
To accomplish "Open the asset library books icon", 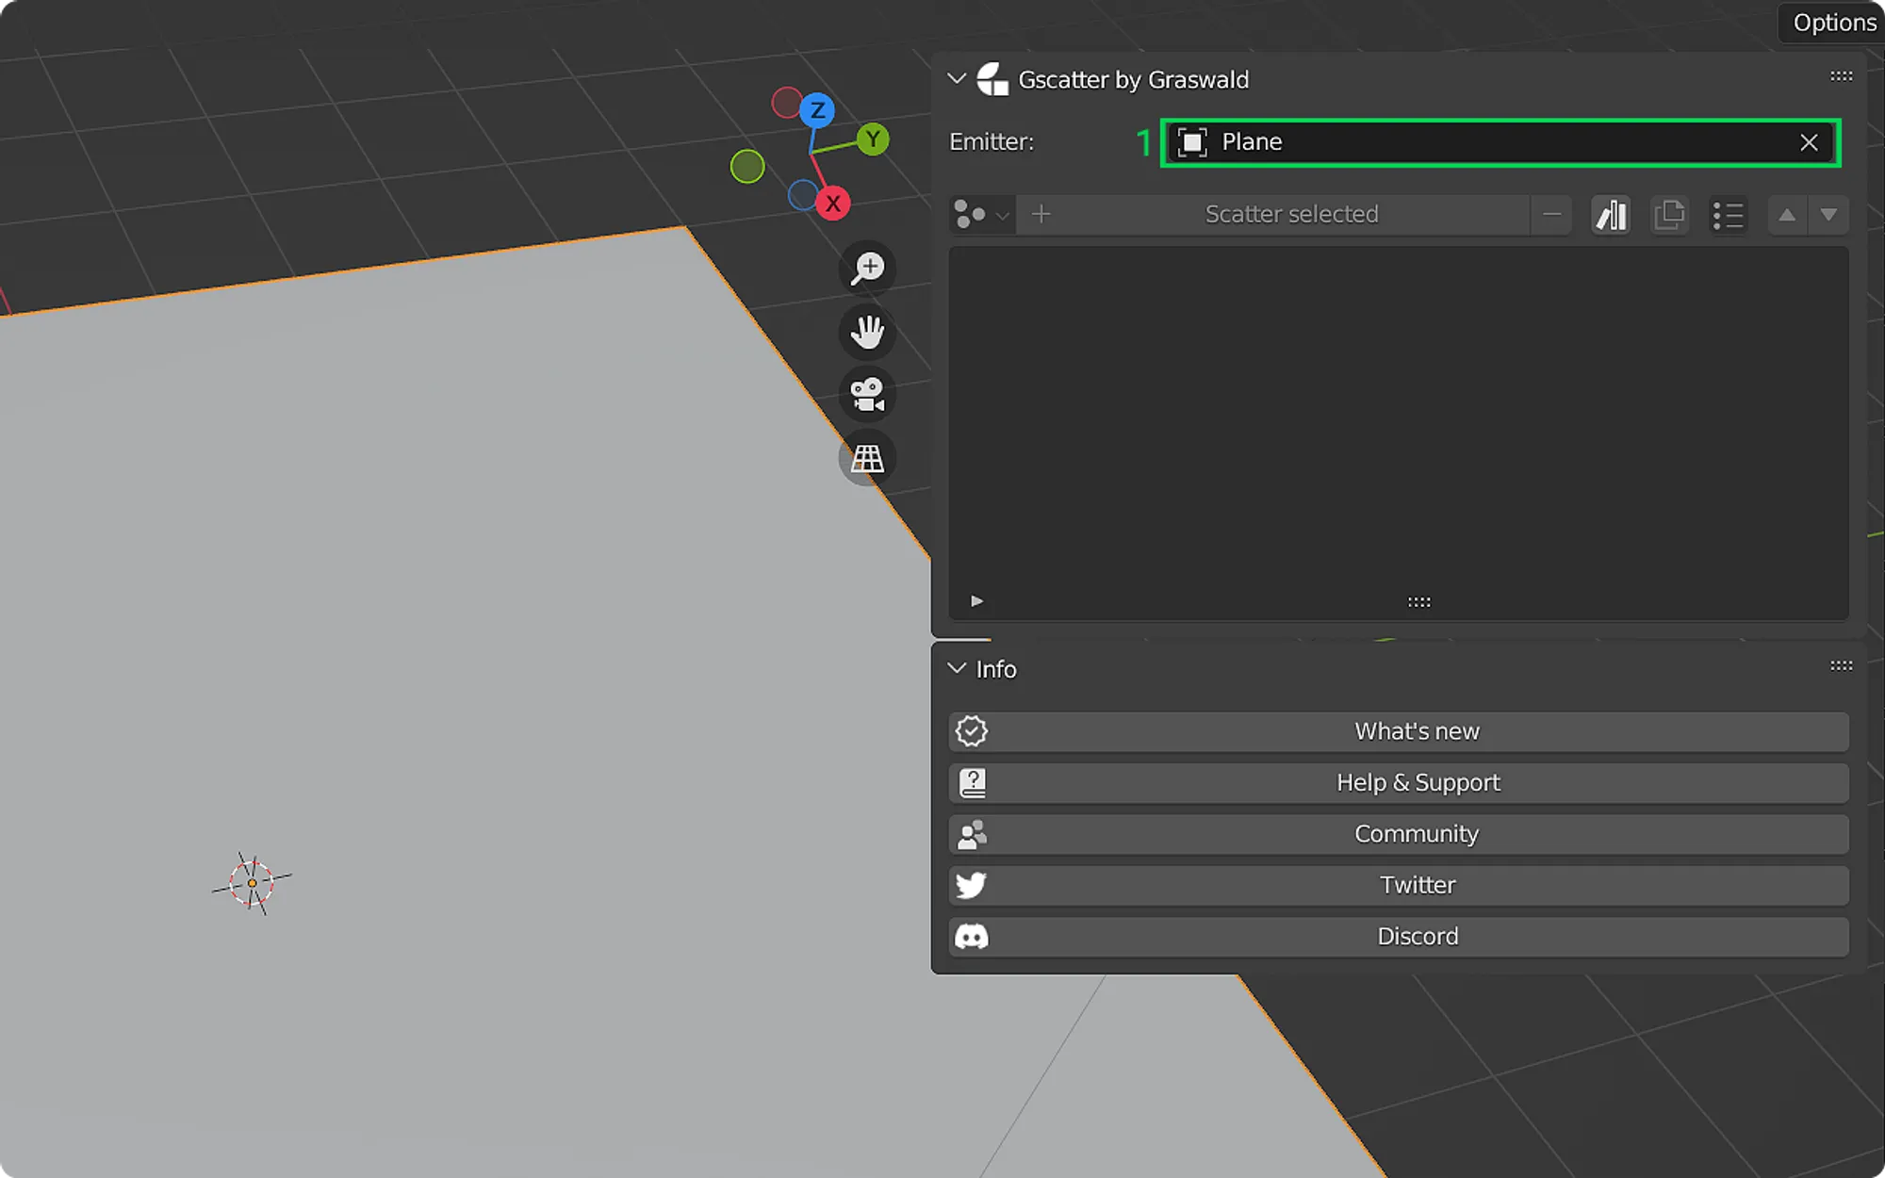I will [1611, 215].
